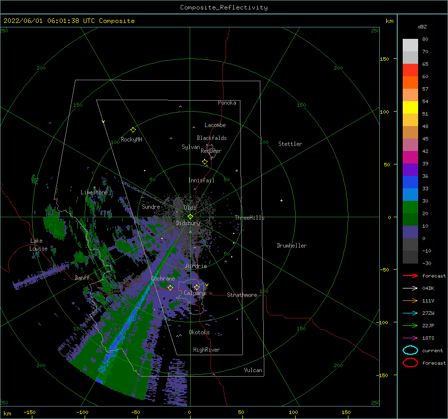Click the yellow radar site marker near Olds

click(190, 217)
